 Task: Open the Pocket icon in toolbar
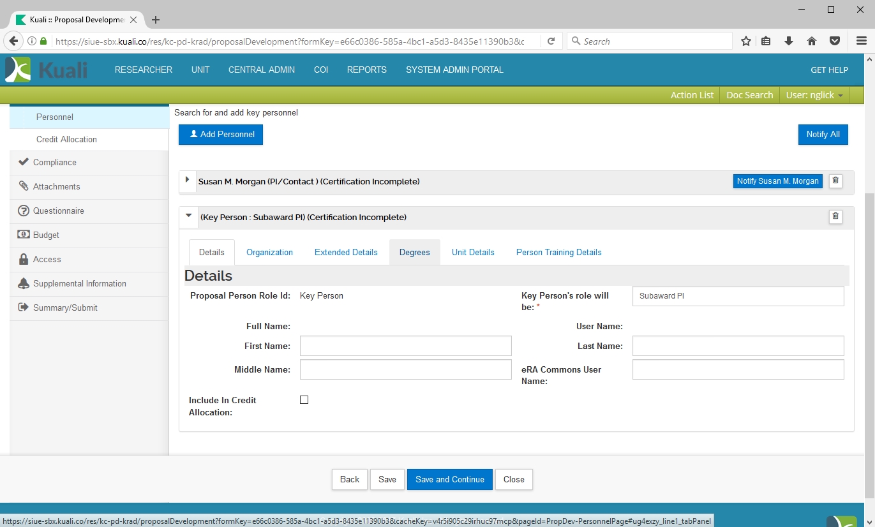(835, 41)
